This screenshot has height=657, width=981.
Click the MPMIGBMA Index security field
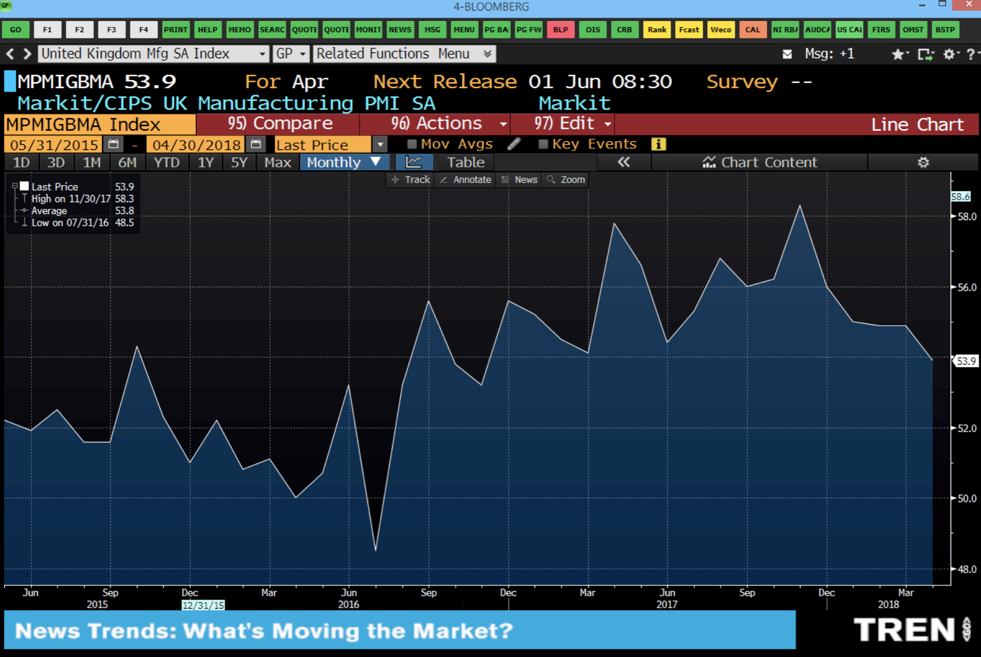(x=100, y=125)
